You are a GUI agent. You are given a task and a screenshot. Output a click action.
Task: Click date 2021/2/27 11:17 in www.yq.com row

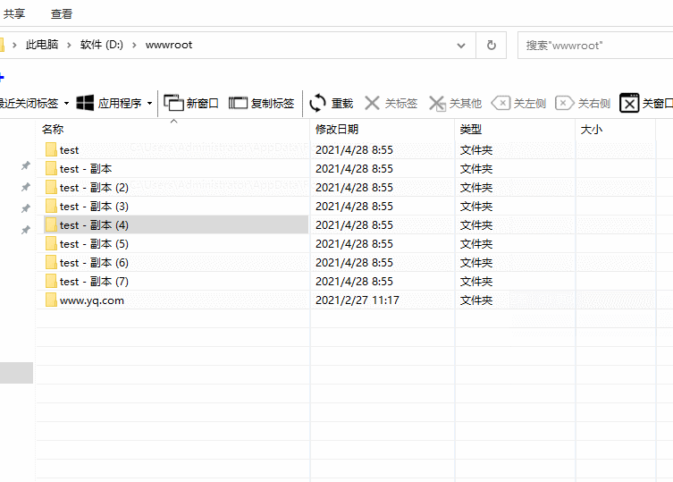[358, 300]
